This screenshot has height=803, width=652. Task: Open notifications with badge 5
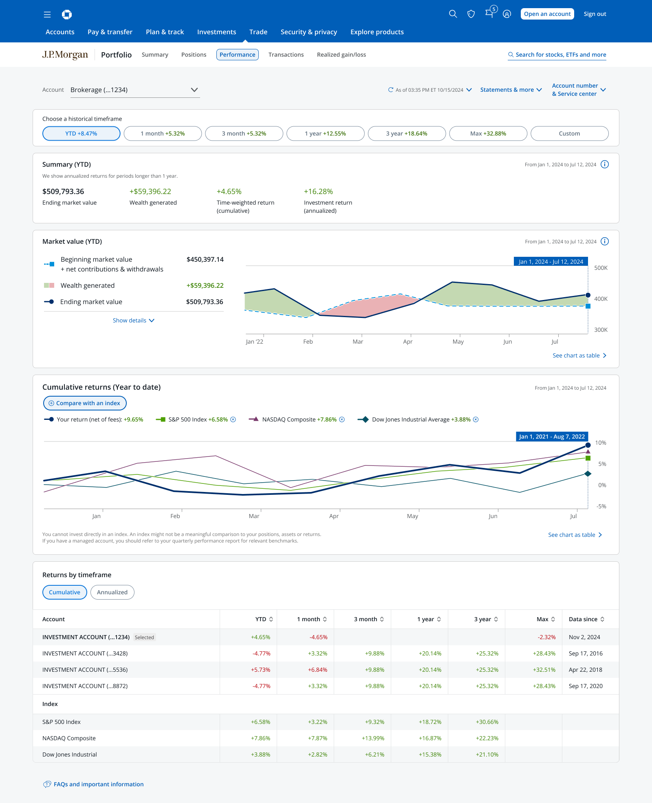pos(491,12)
